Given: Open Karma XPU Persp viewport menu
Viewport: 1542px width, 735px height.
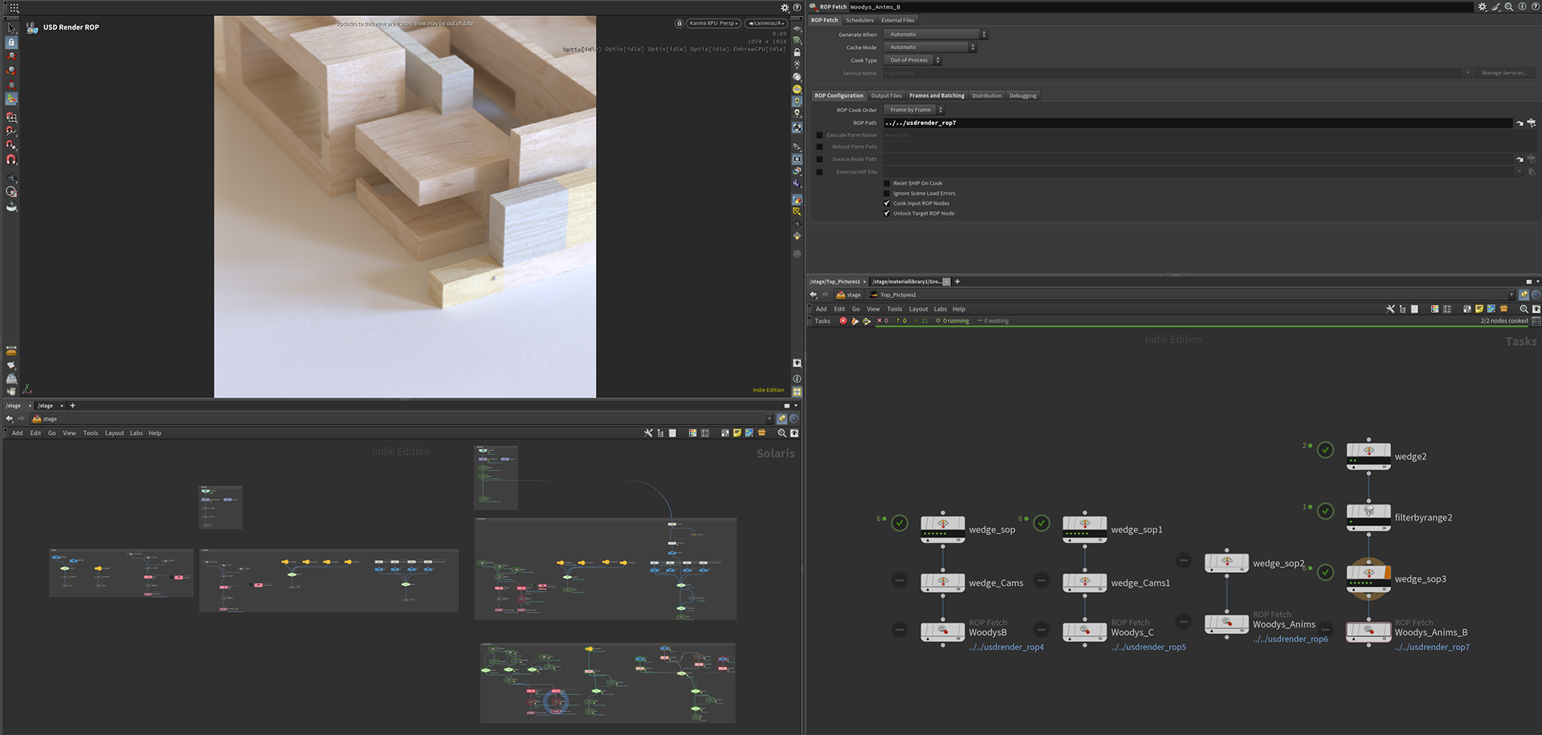Looking at the screenshot, I should click(713, 23).
